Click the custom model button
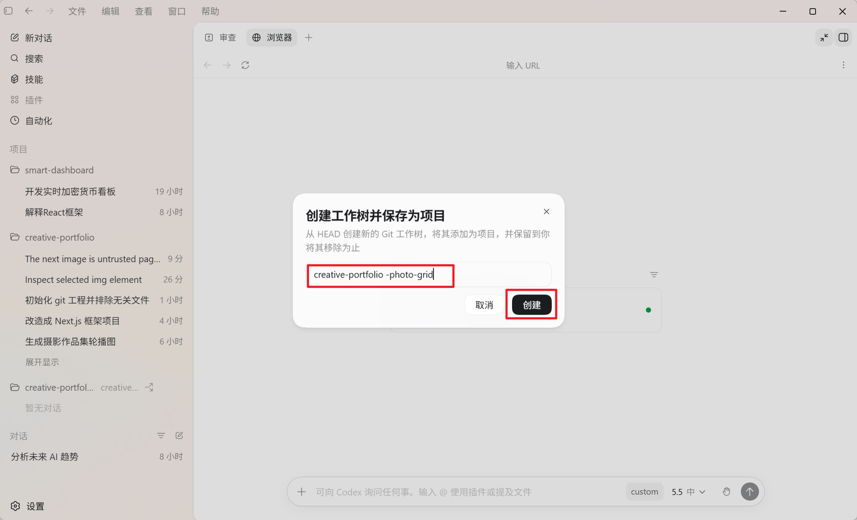 click(x=645, y=492)
